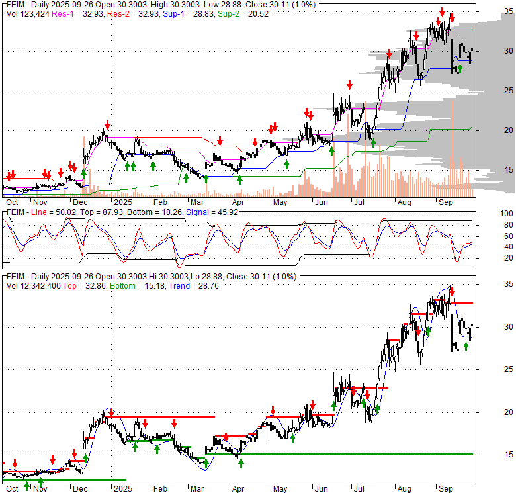The width and height of the screenshot is (516, 493).
Task: Click the 100 label on oscillator axis
Action: [507, 214]
